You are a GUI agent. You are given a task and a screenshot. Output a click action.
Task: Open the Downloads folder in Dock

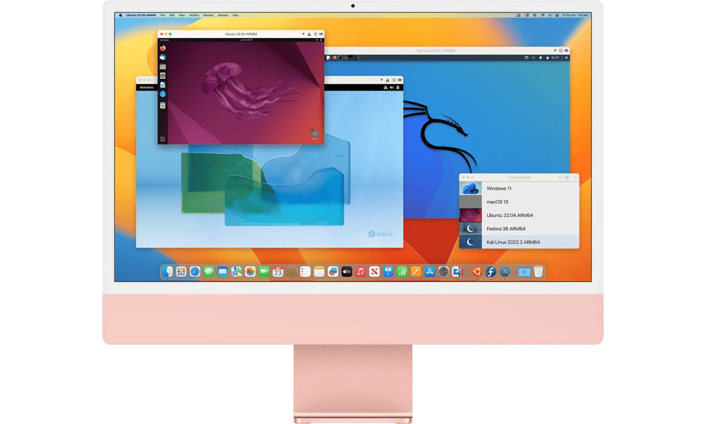[525, 272]
